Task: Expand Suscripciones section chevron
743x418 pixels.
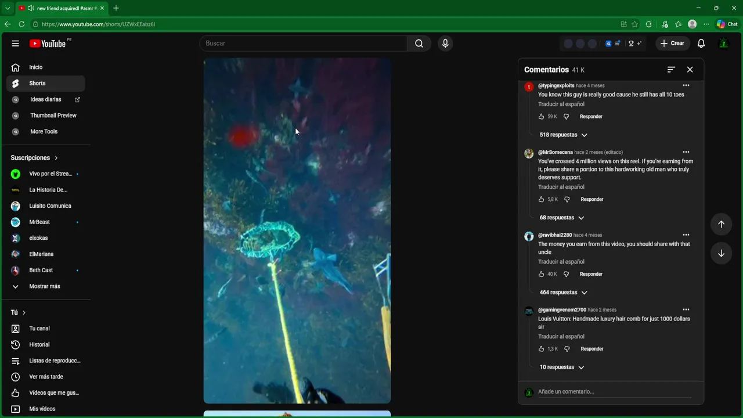Action: (x=56, y=158)
